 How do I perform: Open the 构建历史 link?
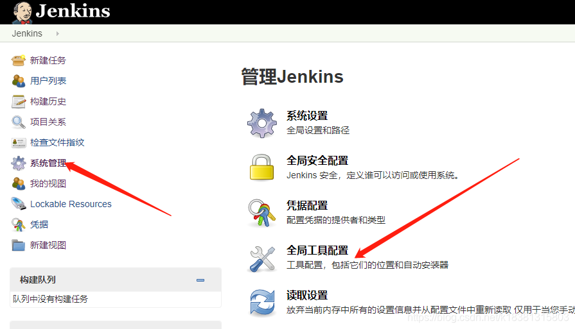[x=48, y=101]
